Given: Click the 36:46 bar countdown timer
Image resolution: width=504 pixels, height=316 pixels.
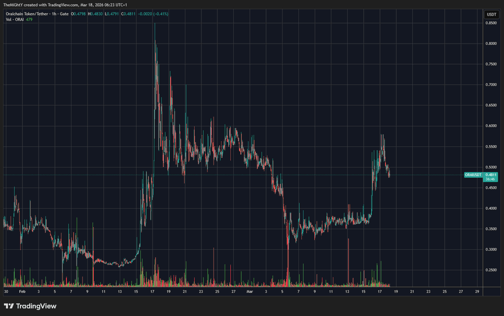Looking at the screenshot, I should pos(490,179).
